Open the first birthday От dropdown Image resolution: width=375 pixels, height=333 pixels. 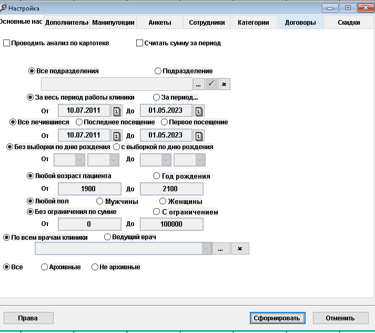tap(79, 160)
